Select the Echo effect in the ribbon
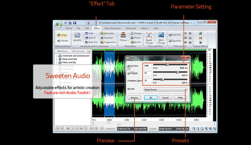This screenshot has width=251, height=145. click(62, 35)
